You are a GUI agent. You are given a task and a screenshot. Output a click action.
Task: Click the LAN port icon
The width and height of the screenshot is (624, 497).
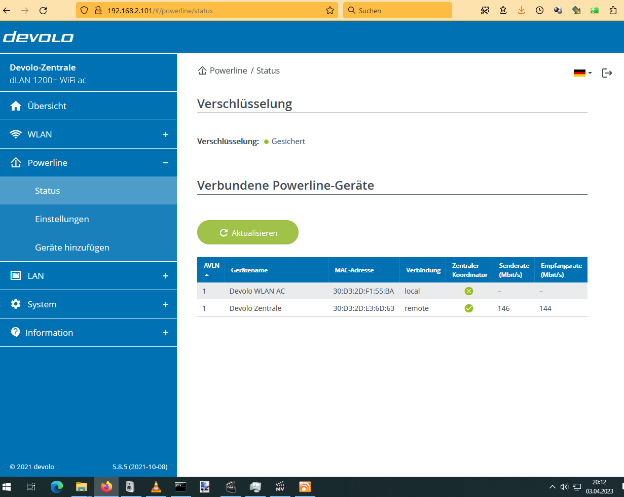(16, 276)
